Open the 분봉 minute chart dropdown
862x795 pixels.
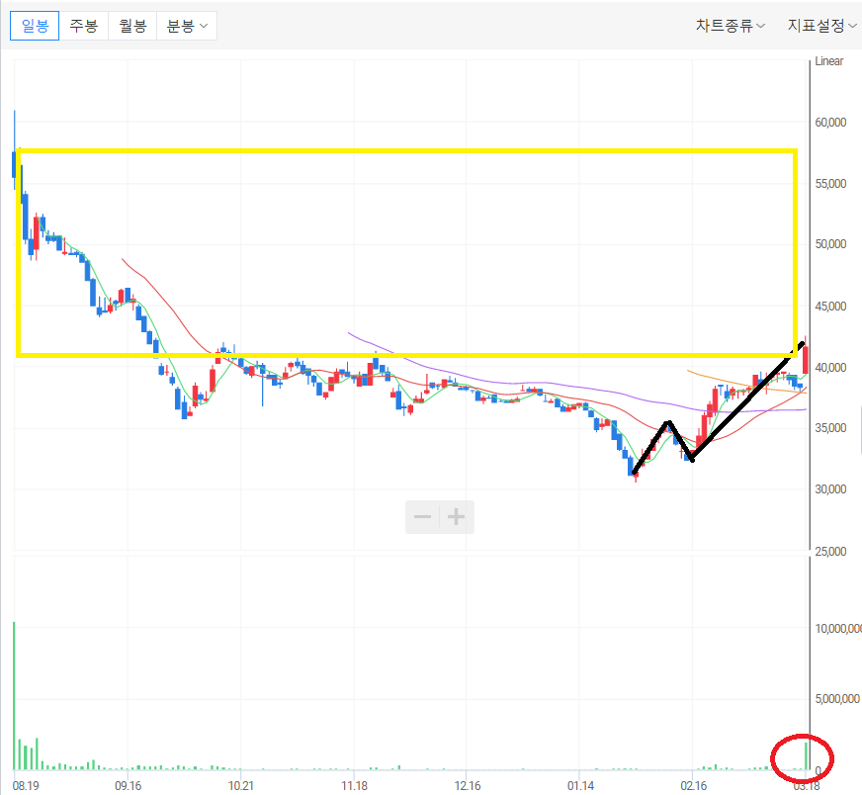(187, 26)
